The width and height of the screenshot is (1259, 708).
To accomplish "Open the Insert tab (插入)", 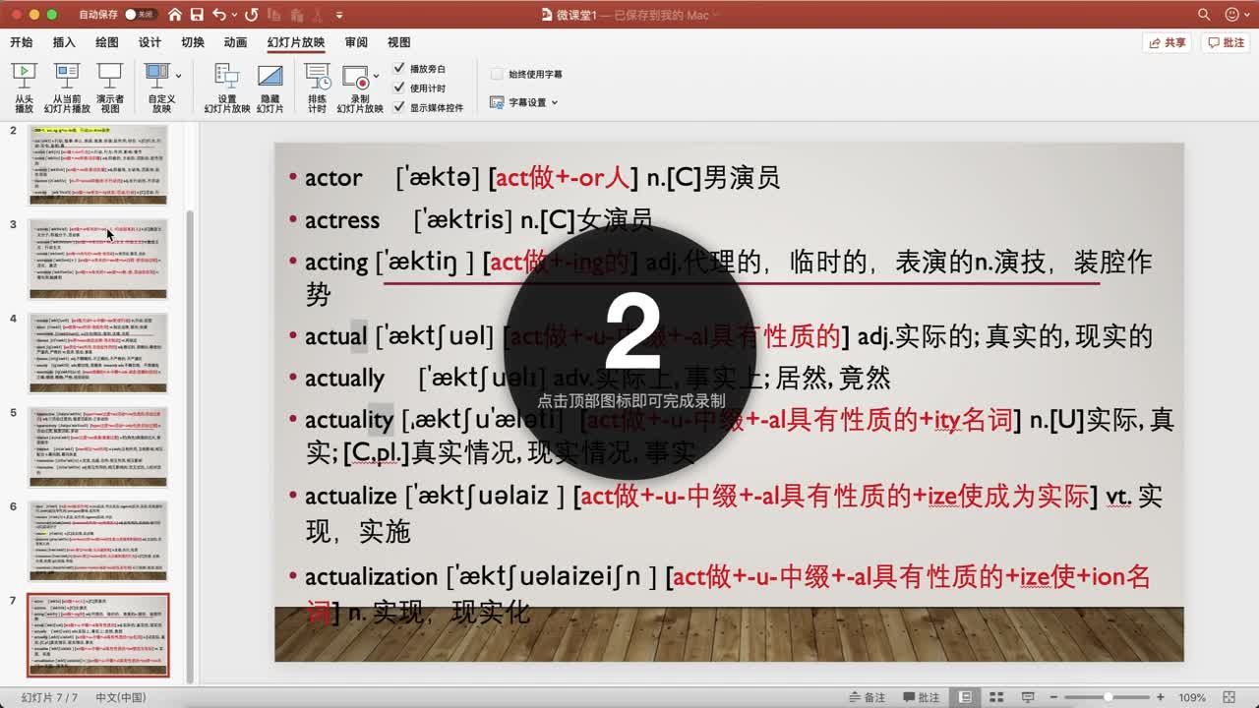I will tap(64, 42).
